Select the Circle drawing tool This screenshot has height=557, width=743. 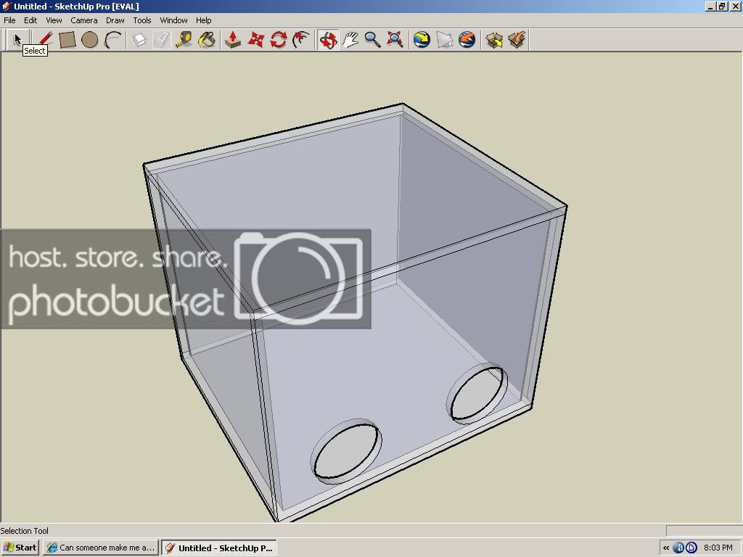(x=89, y=40)
